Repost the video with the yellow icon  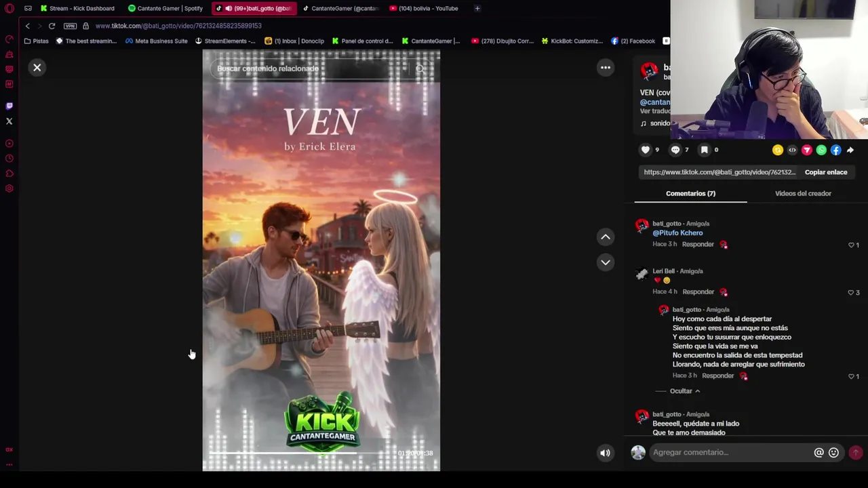click(x=778, y=150)
